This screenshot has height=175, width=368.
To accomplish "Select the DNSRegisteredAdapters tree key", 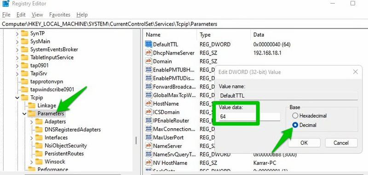I will (x=73, y=130).
